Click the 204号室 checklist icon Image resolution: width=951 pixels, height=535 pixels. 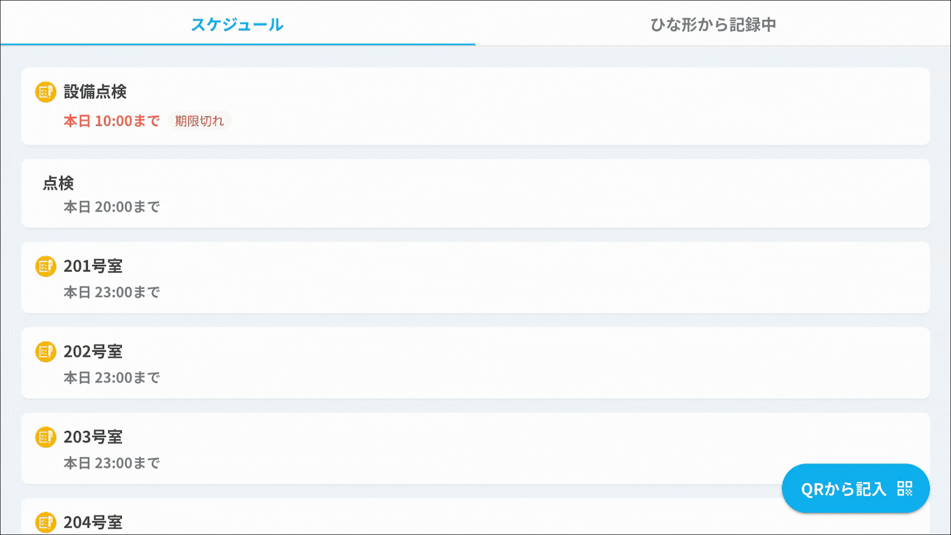(46, 522)
